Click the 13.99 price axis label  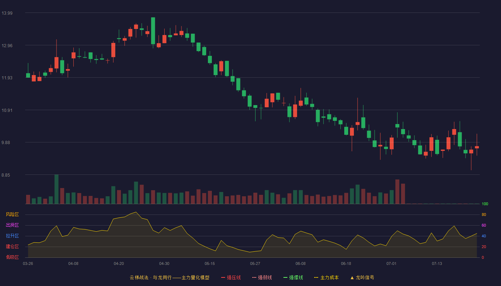coord(7,13)
